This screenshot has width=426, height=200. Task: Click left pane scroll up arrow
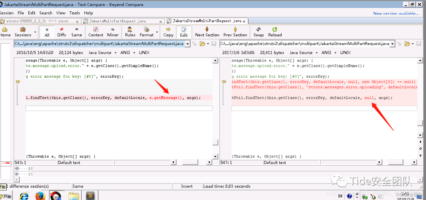[215, 61]
